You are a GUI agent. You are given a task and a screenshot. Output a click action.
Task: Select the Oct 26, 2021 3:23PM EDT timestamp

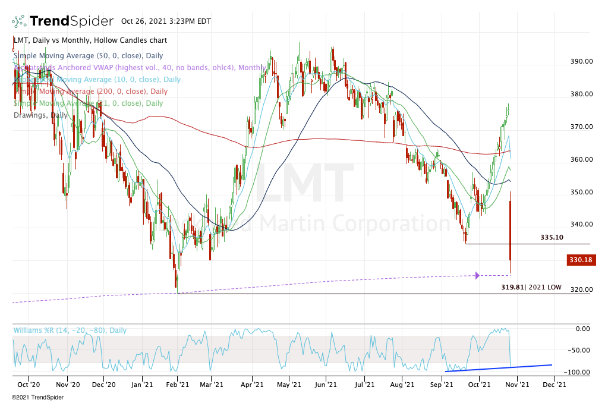tap(166, 21)
